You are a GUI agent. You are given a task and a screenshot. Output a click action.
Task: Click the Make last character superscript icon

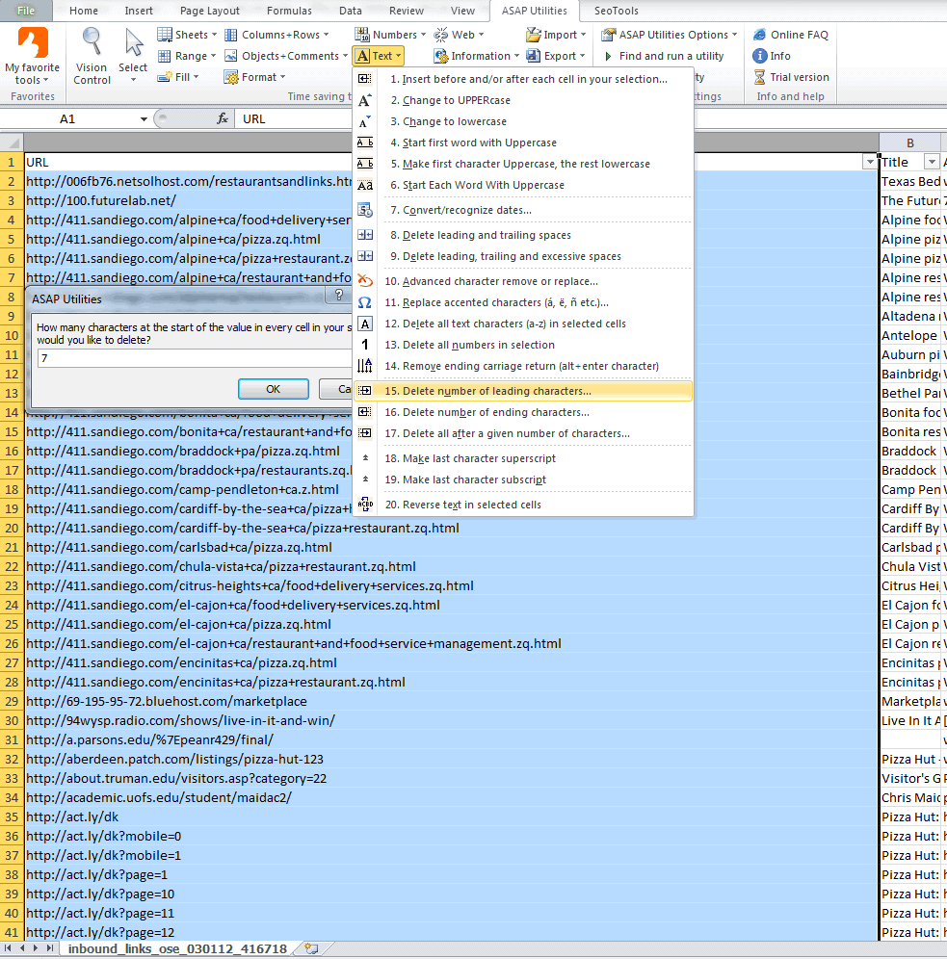tap(365, 458)
